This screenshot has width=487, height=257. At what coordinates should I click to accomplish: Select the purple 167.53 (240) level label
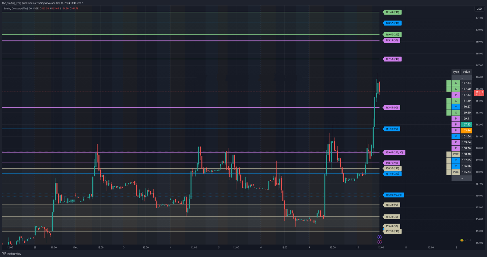[x=392, y=59]
